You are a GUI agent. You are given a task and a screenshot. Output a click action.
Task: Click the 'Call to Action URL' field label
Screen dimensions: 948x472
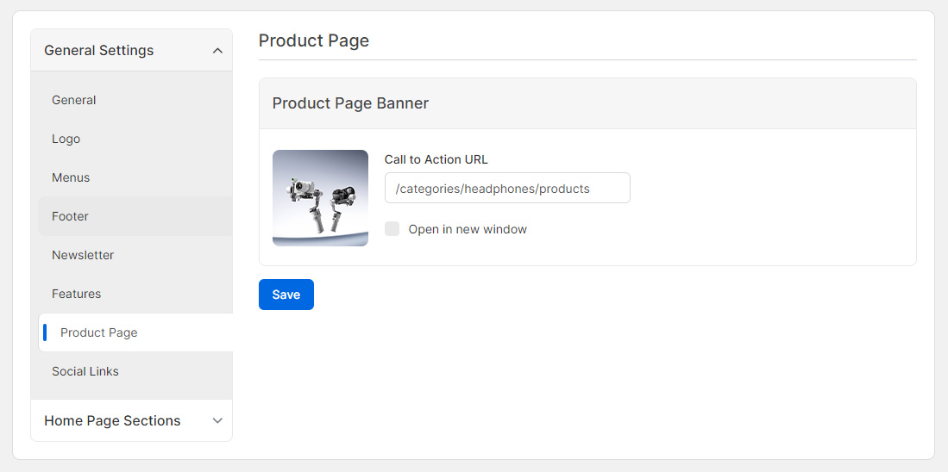[436, 159]
